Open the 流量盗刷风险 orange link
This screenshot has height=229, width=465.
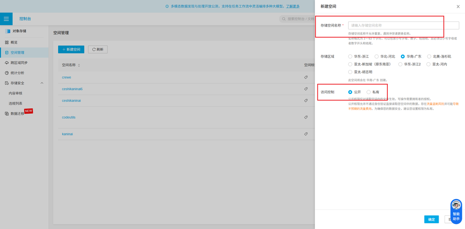coord(435,104)
